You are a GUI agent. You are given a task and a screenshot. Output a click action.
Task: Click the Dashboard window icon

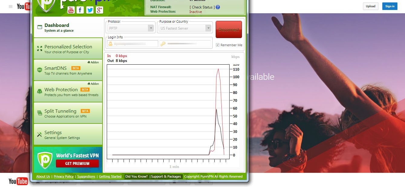40,27
